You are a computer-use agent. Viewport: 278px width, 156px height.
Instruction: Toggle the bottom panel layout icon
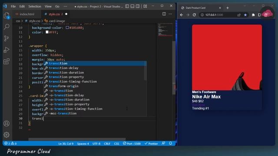pyautogui.click(x=132, y=6)
